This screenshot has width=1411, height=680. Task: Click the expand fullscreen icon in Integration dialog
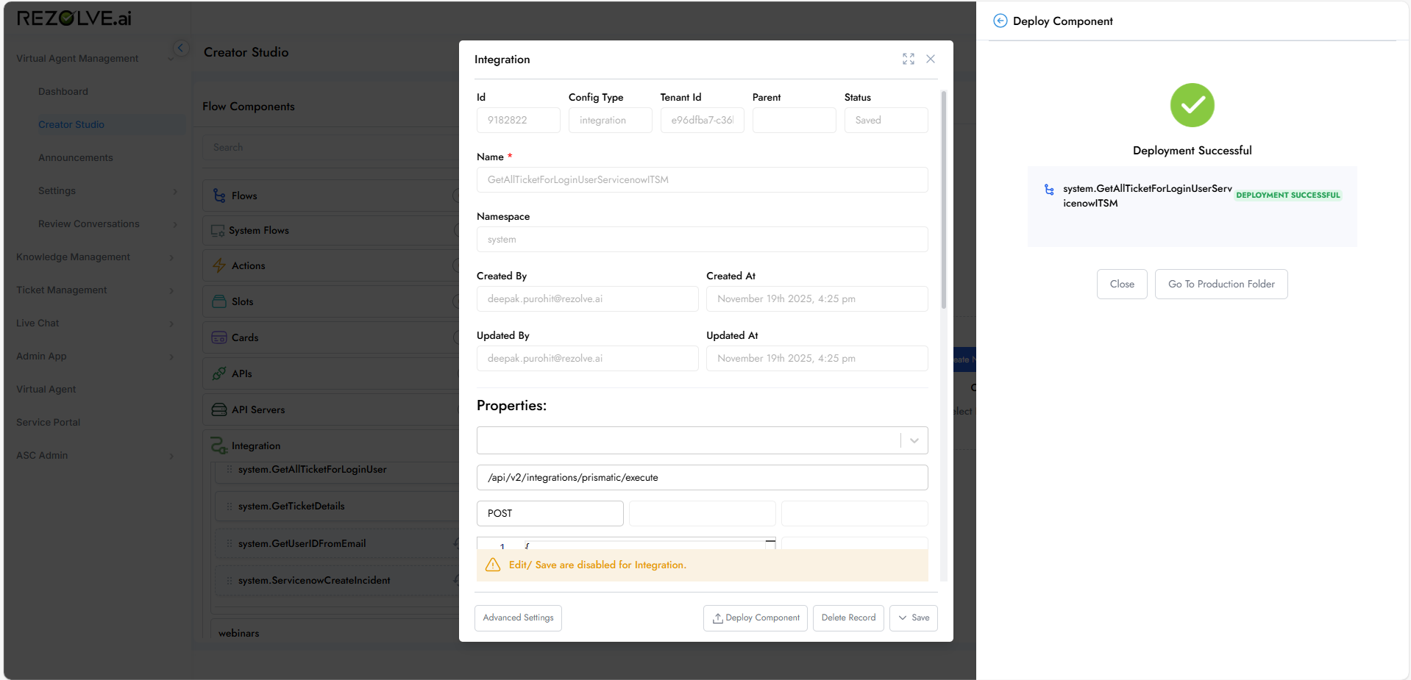[909, 59]
